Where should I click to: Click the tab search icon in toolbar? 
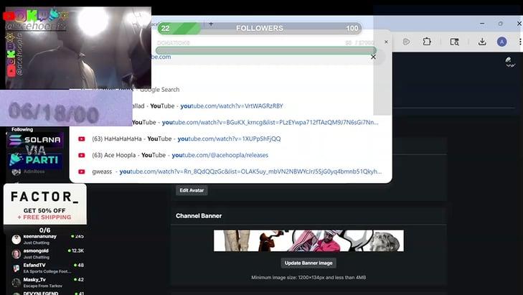(x=454, y=42)
